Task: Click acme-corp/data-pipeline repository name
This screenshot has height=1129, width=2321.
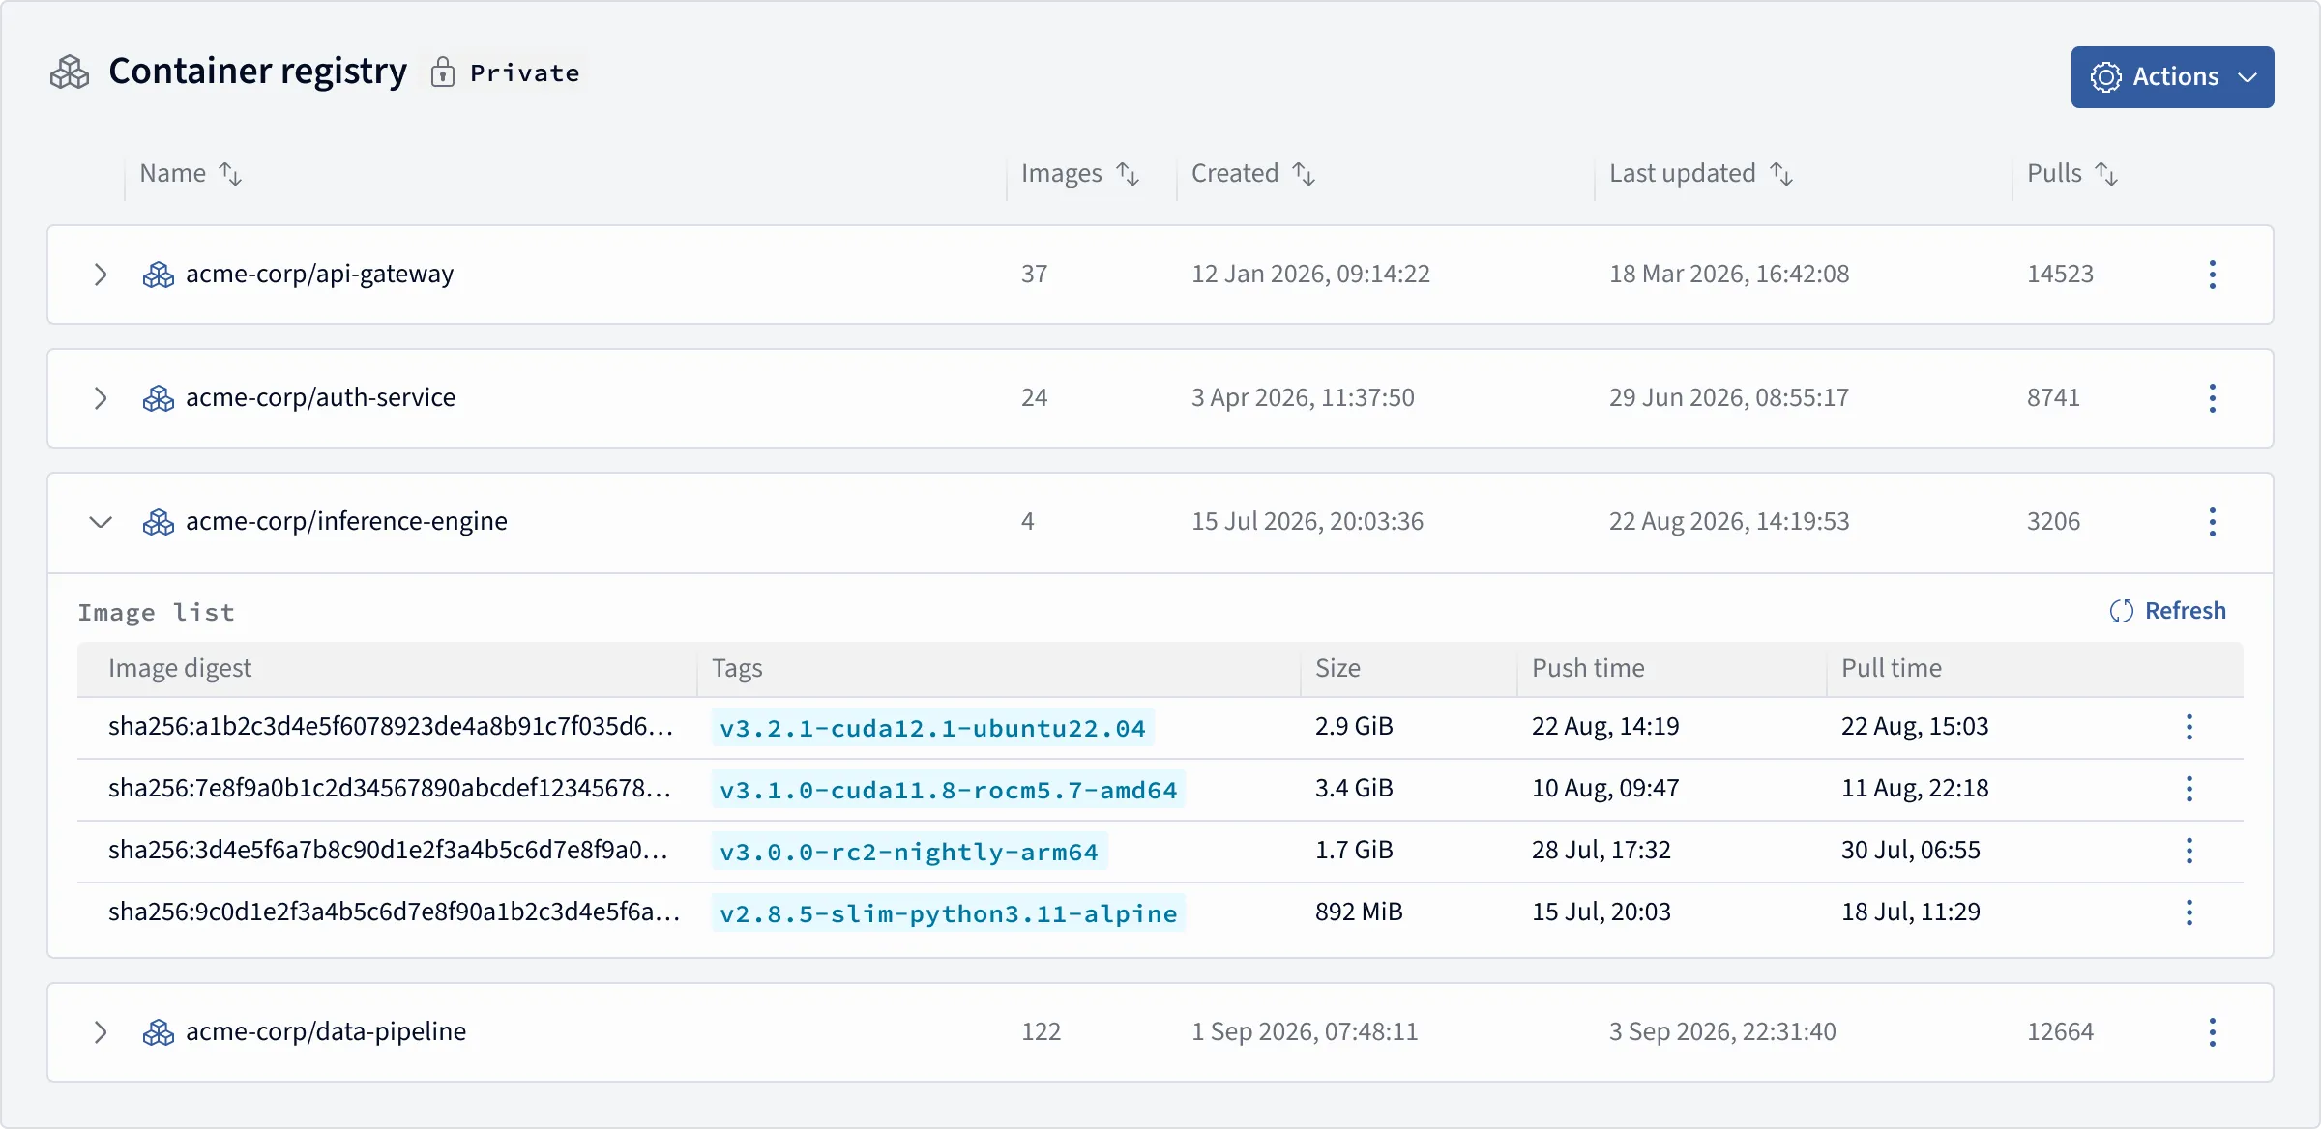Action: (326, 1032)
